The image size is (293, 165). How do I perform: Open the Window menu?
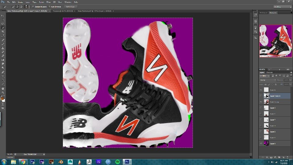coord(68,2)
